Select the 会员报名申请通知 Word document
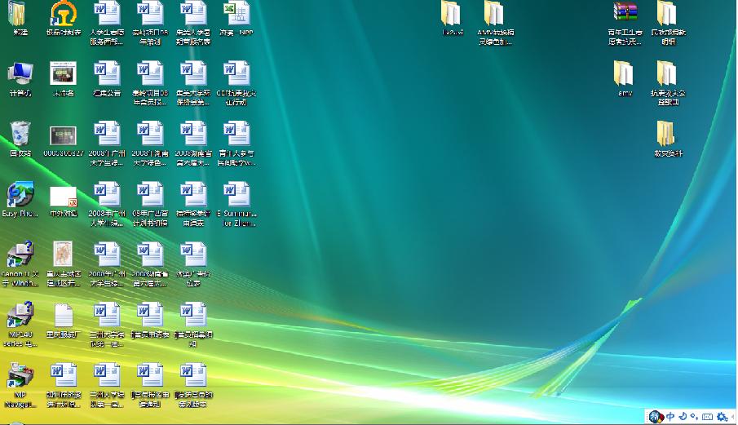This screenshot has width=738, height=425. click(x=150, y=374)
